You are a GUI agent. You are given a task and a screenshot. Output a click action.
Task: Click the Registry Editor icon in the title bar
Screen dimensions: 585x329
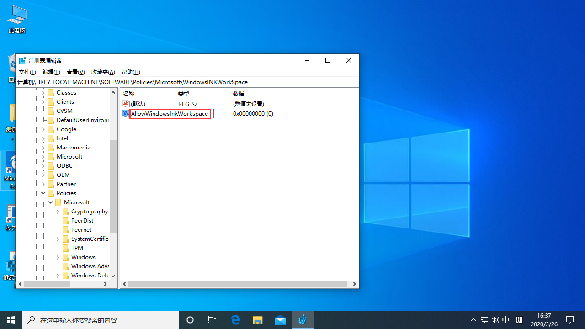(22, 60)
